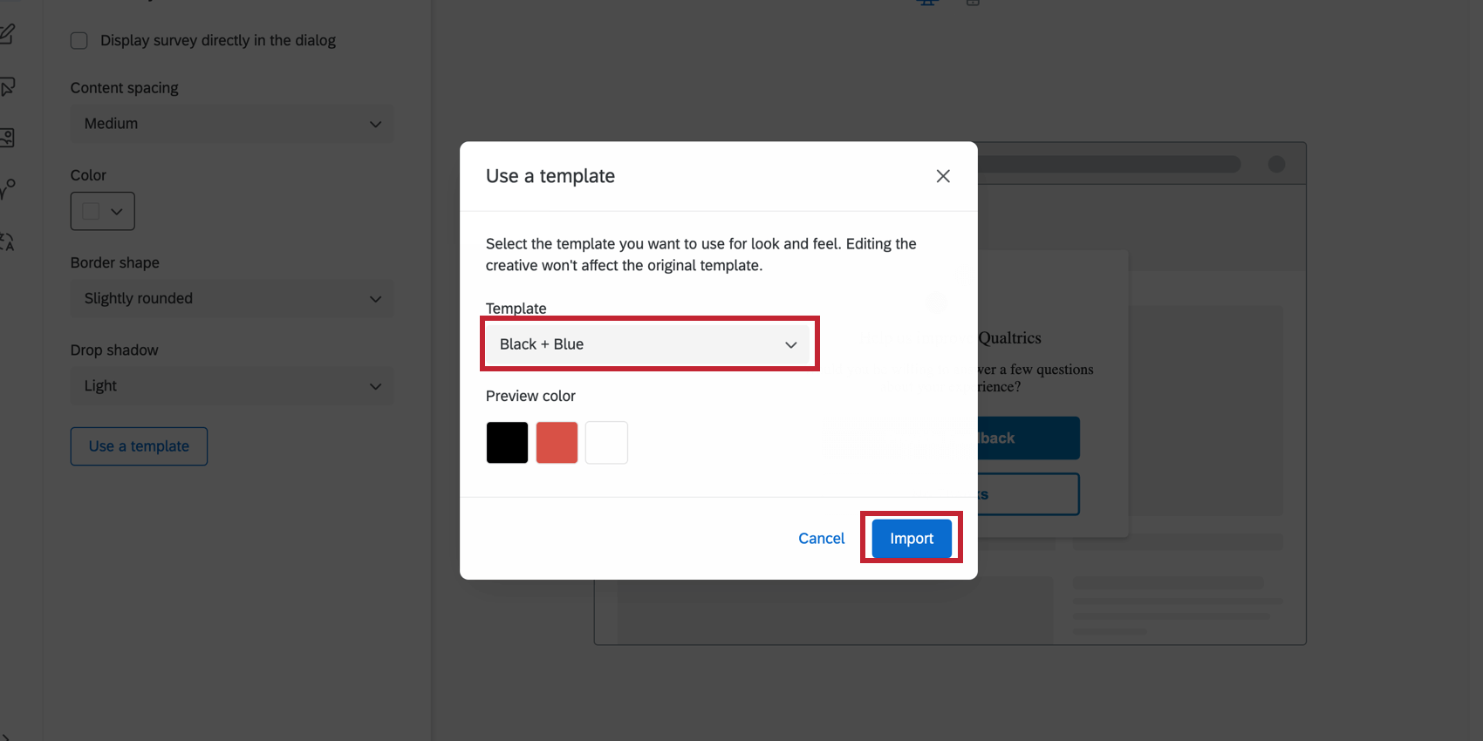Cancel the template dialog
Screen dimensions: 1483x741
[x=821, y=539]
